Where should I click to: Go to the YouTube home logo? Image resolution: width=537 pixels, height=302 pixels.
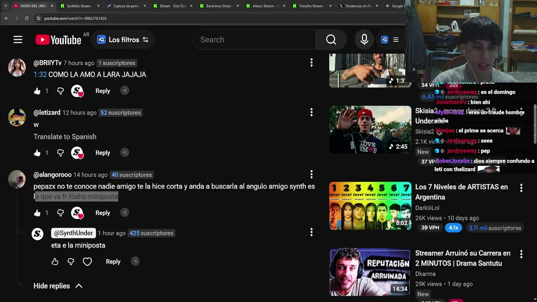click(x=58, y=39)
